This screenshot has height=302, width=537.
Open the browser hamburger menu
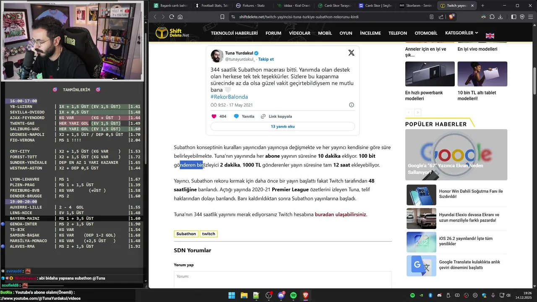(531, 17)
